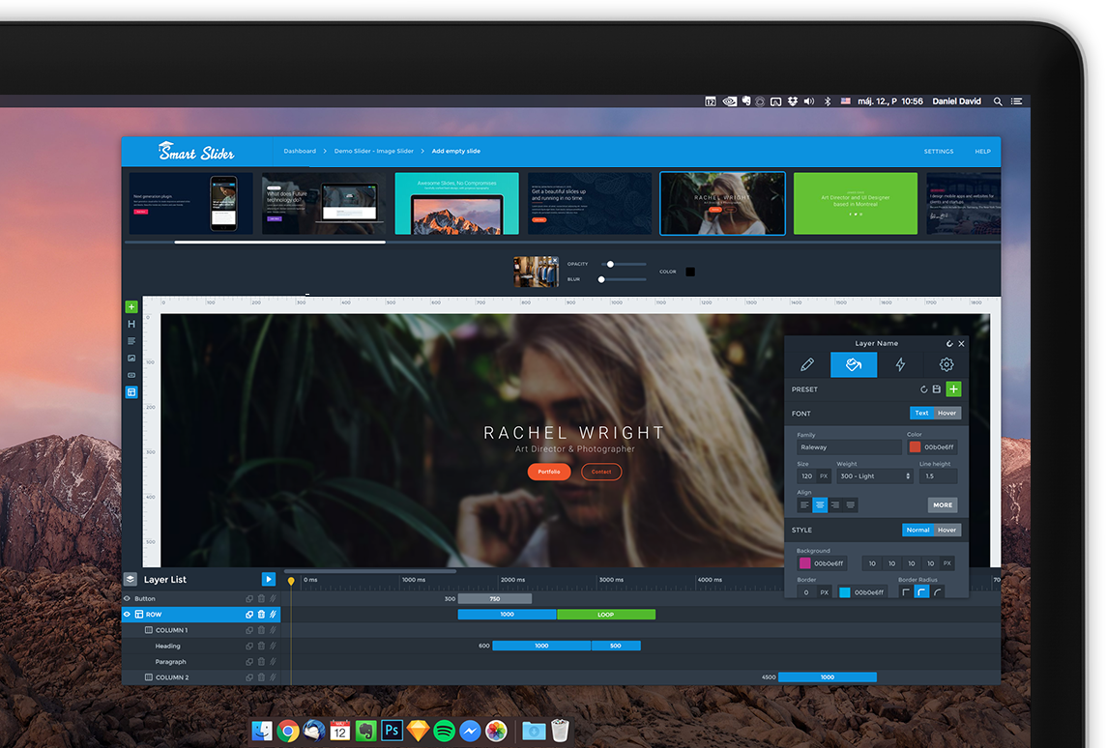Select the green LOOP timeline block
Screen dimensions: 1106x748
coord(606,615)
